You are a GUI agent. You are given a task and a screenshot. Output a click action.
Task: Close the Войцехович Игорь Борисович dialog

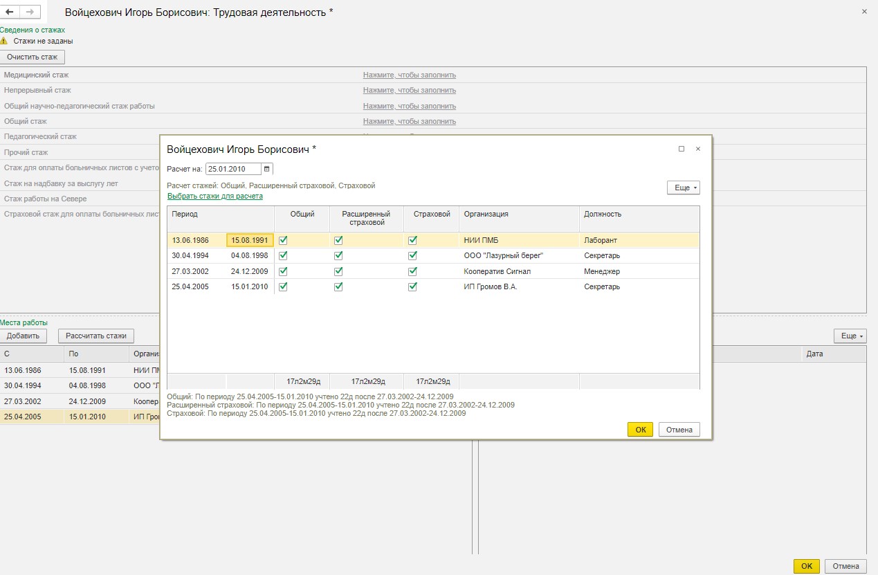[x=698, y=149]
